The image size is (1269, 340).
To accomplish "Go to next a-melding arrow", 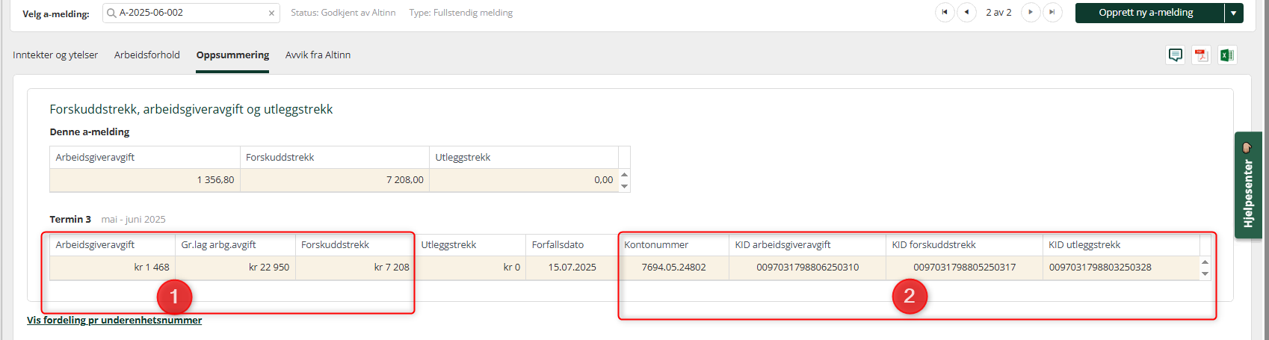I will point(1031,13).
